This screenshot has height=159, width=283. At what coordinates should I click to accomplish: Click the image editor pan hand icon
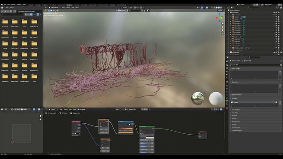(40, 119)
